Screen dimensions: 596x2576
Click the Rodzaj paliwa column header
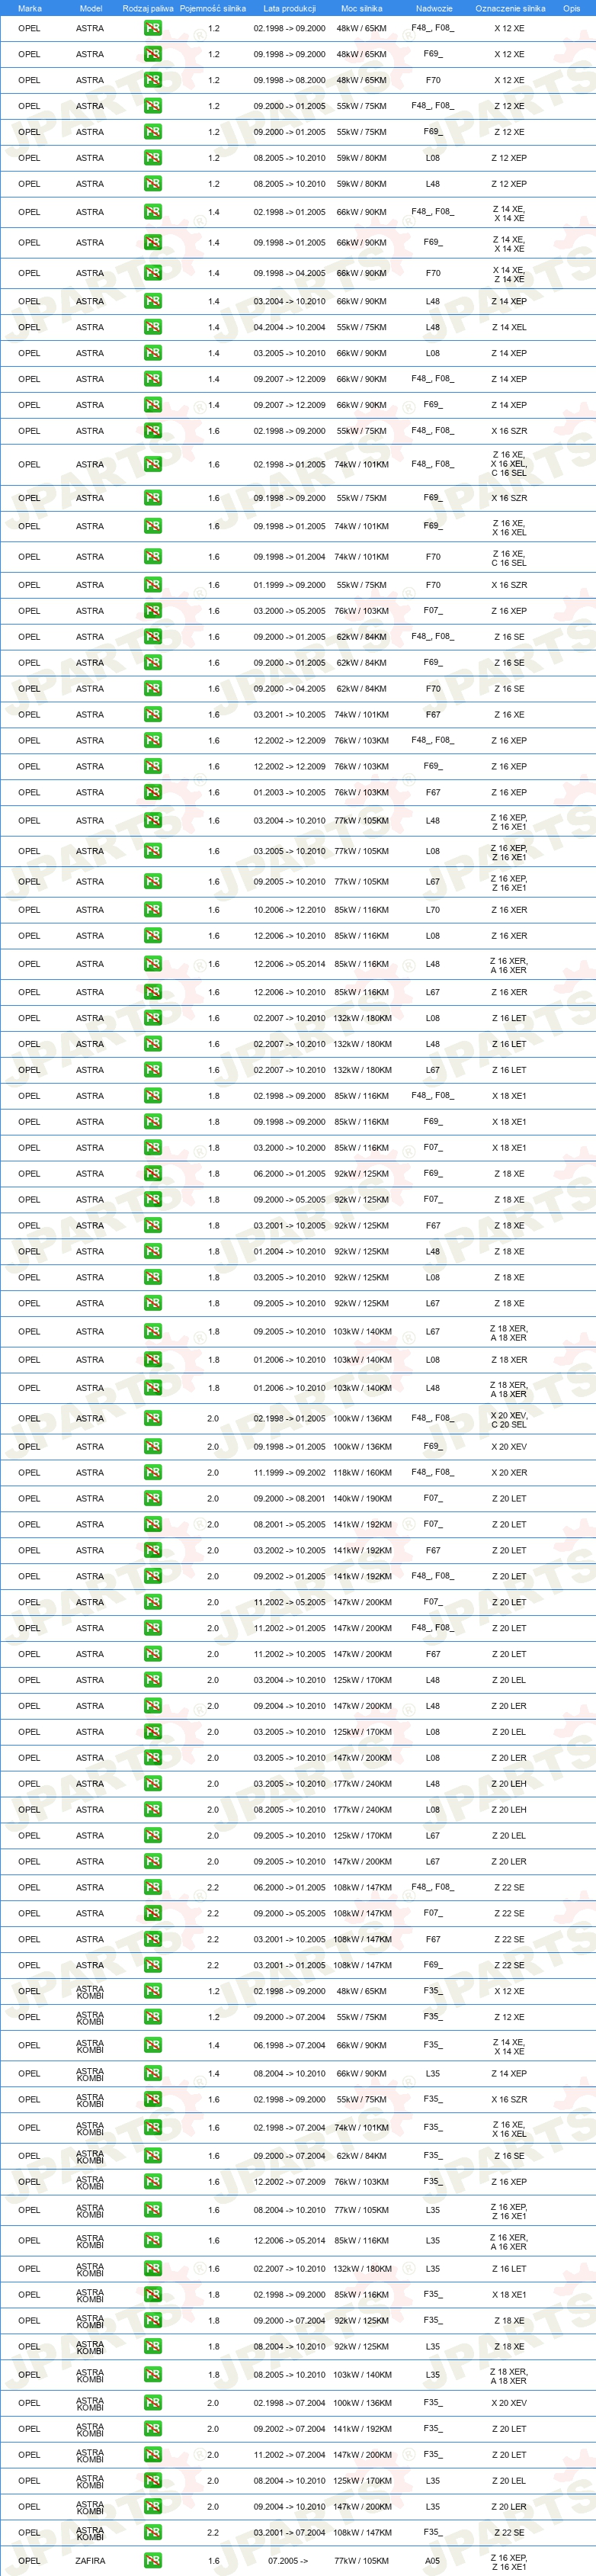[148, 8]
